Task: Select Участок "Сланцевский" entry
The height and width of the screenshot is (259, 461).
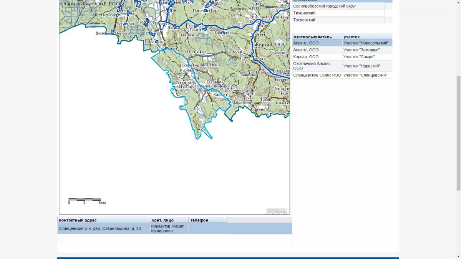Action: click(367, 75)
